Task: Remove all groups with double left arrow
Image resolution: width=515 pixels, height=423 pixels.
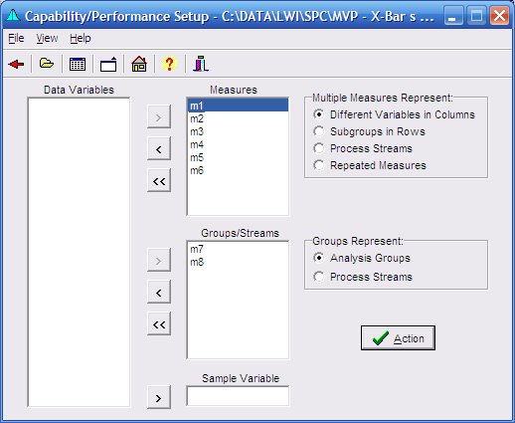Action: pos(159,323)
